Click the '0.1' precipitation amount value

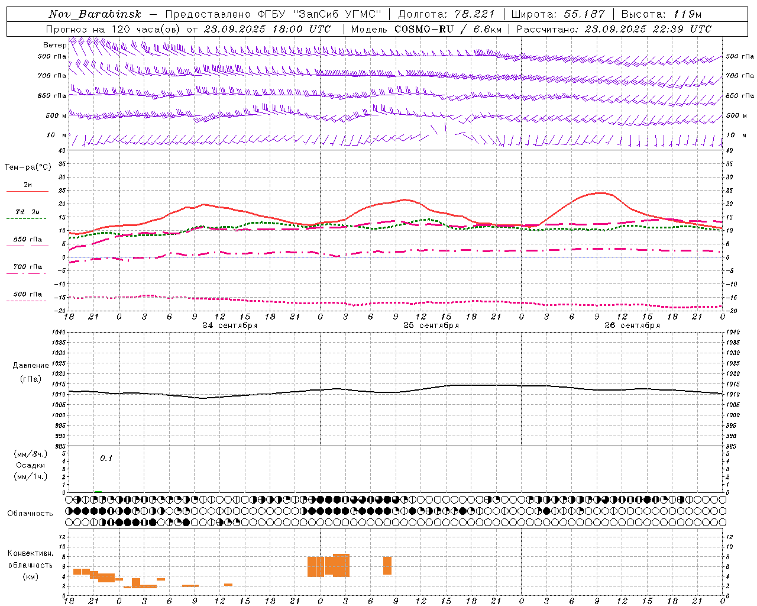tap(106, 459)
